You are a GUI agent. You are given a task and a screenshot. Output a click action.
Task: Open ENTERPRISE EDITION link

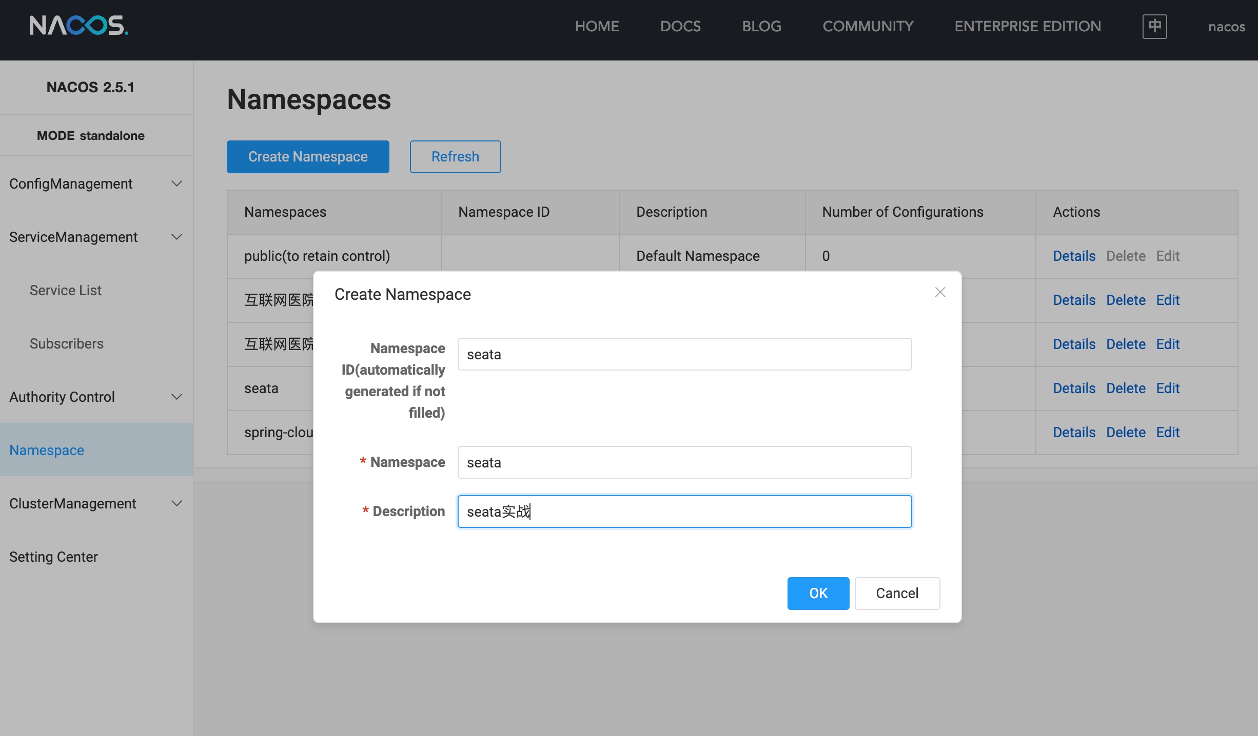1028,26
